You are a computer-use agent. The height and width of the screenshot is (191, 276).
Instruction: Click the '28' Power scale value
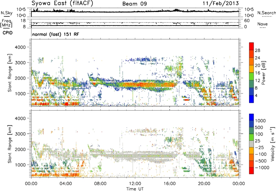point(257,50)
